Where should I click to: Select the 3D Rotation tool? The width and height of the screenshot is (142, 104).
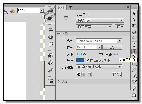click(134, 32)
